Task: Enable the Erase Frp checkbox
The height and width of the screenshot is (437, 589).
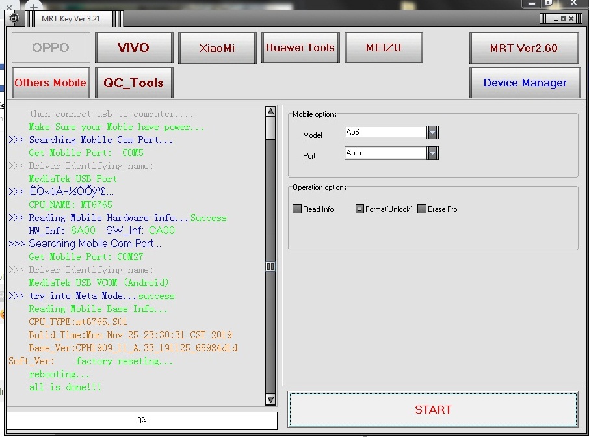Action: (x=422, y=209)
